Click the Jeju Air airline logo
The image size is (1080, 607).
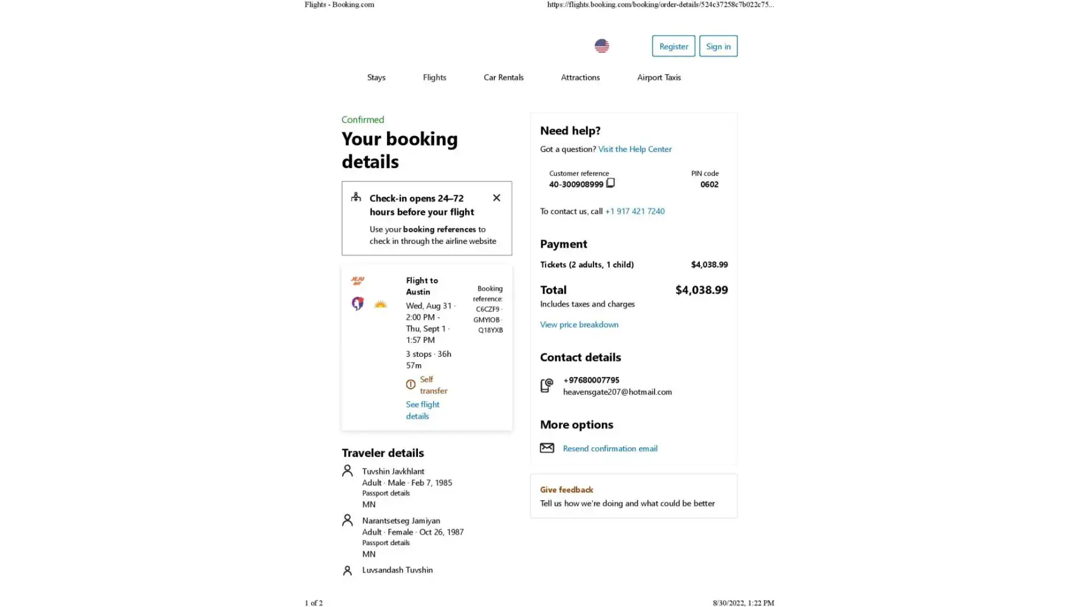point(357,280)
